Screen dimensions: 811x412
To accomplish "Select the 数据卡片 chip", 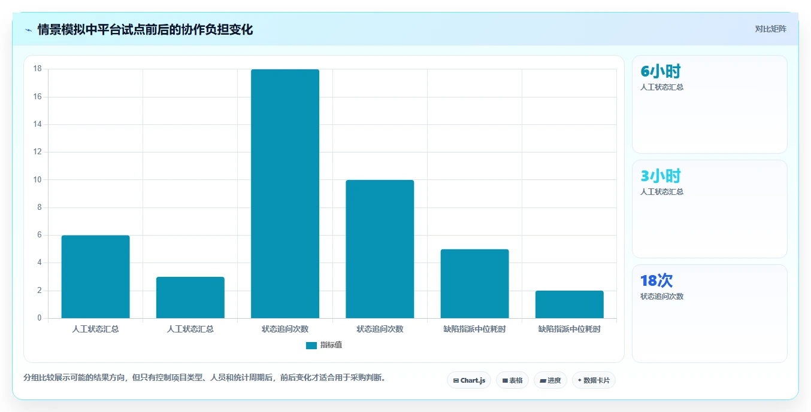I will [594, 380].
